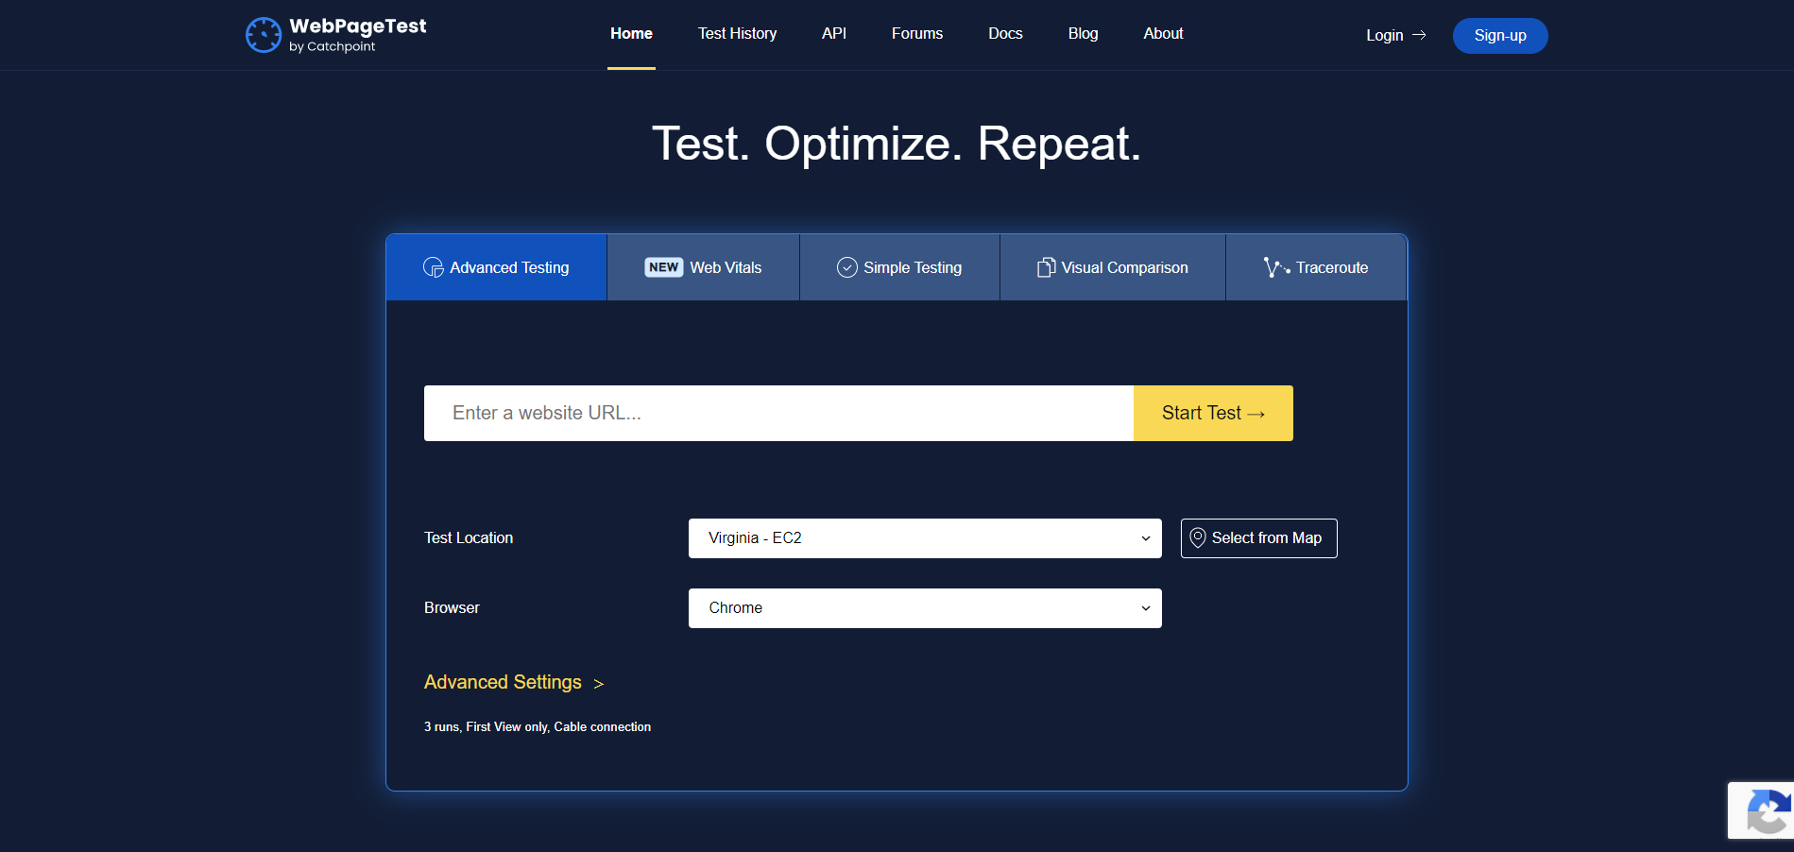1794x852 pixels.
Task: Open the About page
Action: 1163,34
